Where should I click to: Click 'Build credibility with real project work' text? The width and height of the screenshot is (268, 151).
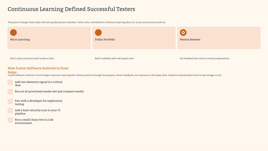pyautogui.click(x=114, y=58)
